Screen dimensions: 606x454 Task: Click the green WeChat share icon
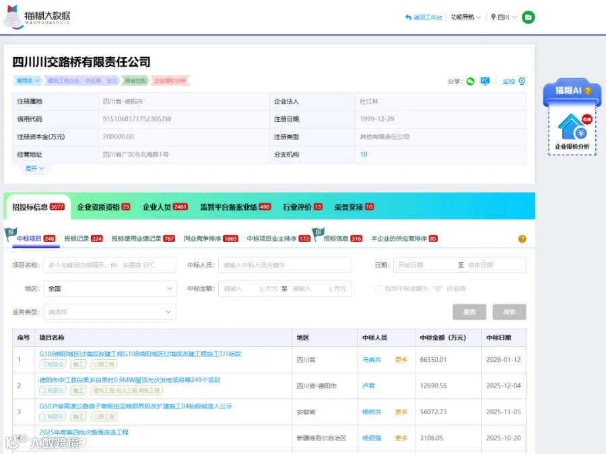click(471, 81)
